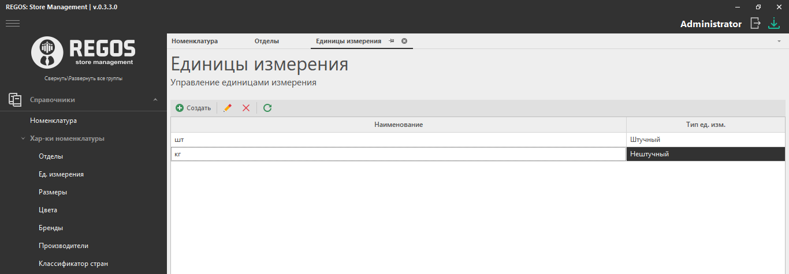The width and height of the screenshot is (789, 274).
Task: Switch to the Отделы tab
Action: [x=267, y=42]
